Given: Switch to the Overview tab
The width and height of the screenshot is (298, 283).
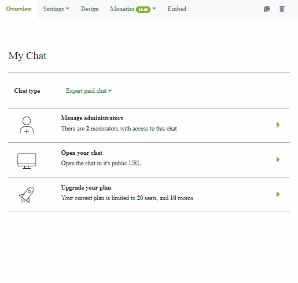Looking at the screenshot, I should (19, 9).
